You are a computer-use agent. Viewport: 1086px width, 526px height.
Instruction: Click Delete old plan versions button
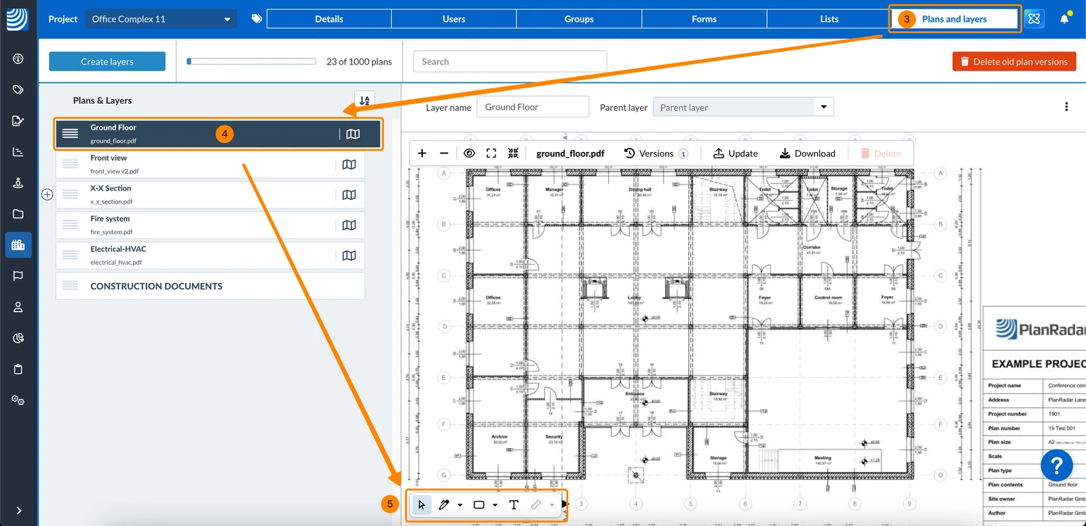click(1014, 62)
